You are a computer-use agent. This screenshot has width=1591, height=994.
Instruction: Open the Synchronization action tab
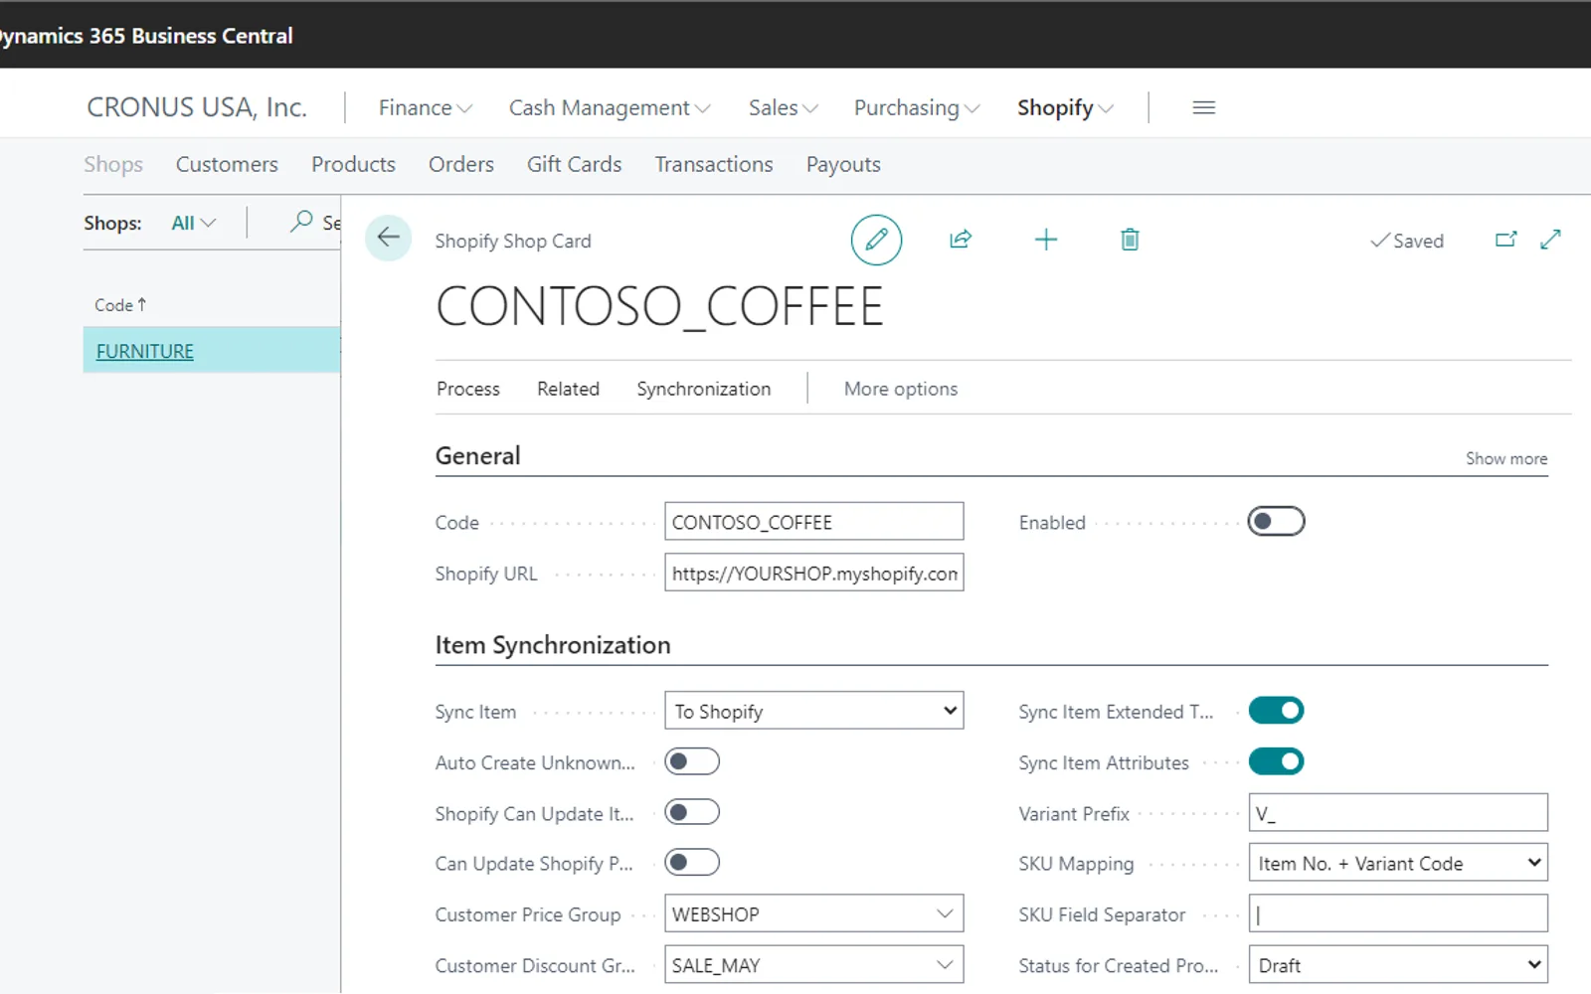pyautogui.click(x=704, y=389)
